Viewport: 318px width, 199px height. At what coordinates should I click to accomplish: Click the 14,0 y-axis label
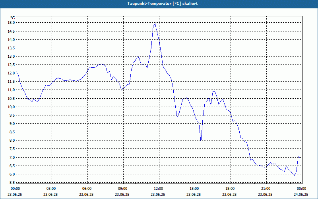click(11, 39)
